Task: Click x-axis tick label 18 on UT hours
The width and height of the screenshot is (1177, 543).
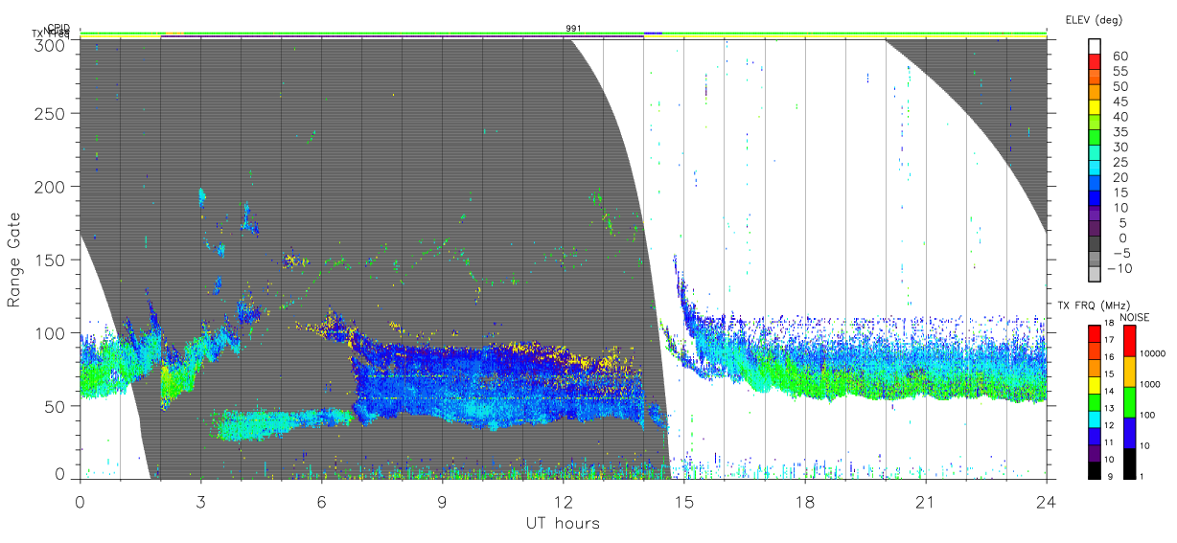Action: click(x=804, y=501)
